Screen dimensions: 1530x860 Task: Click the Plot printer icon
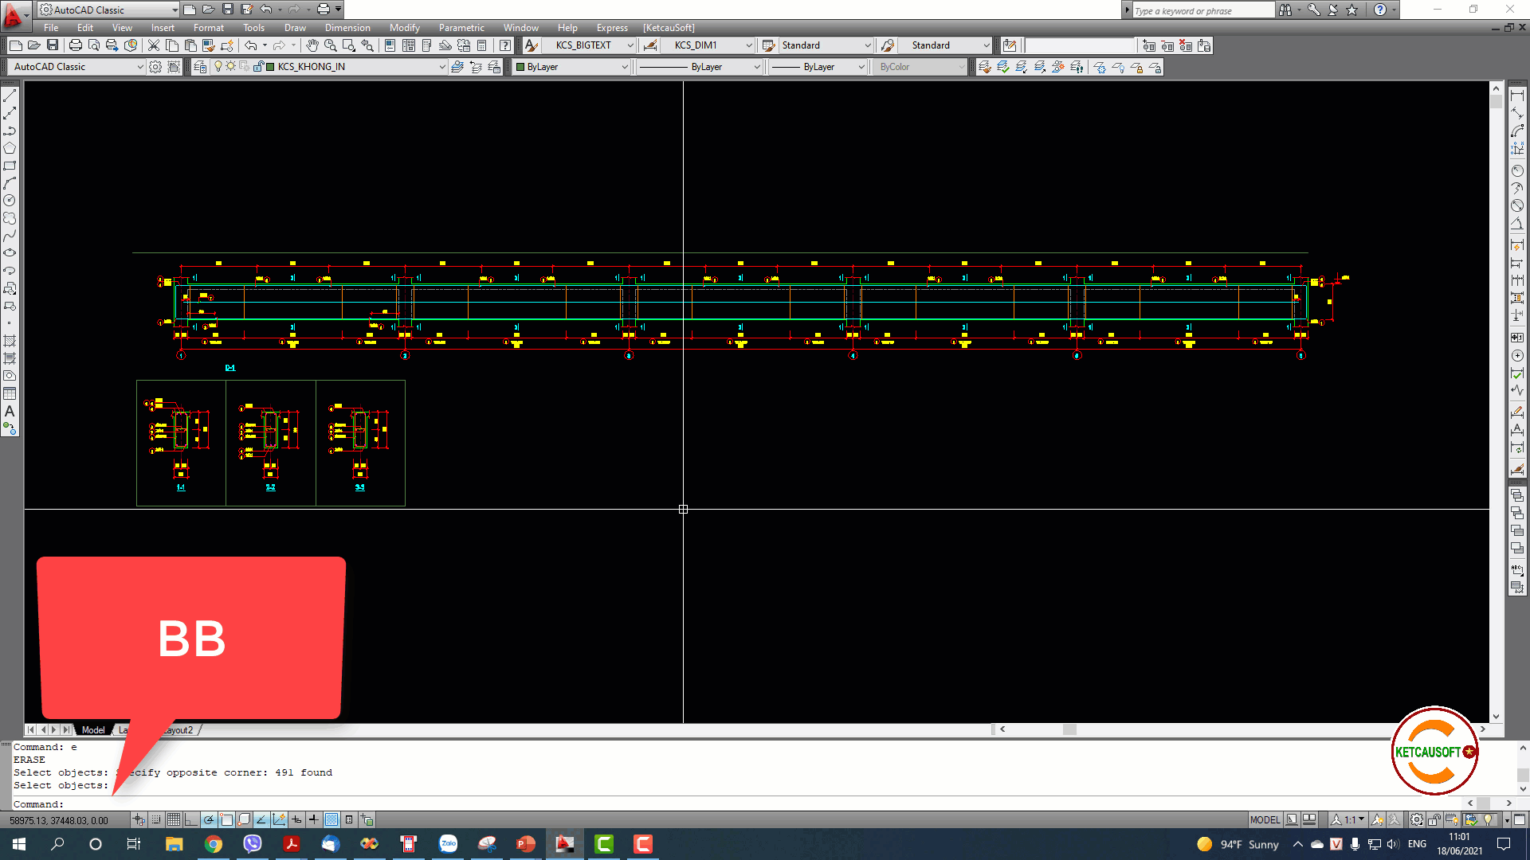(x=76, y=45)
